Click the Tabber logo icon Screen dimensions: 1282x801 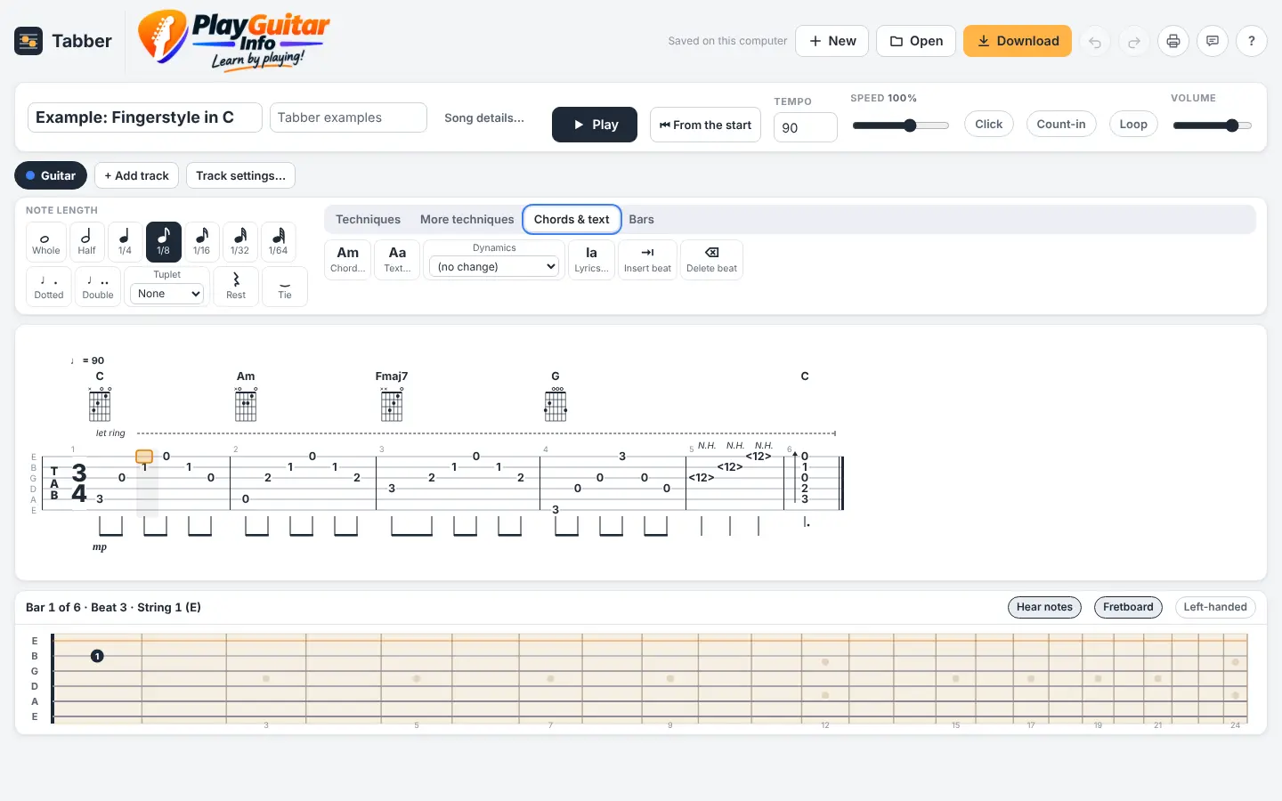click(28, 41)
